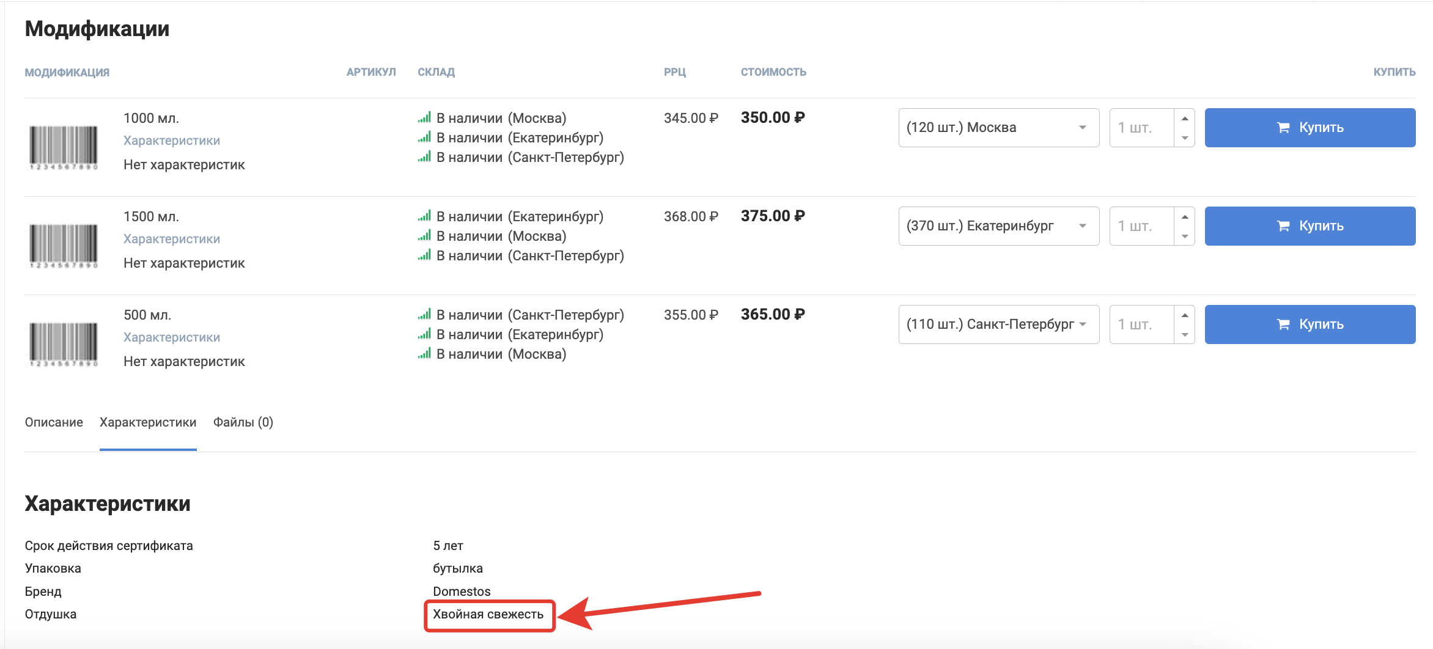Screen dimensions: 1433x649
Task: Click the quantity input field for 1000 мл.
Action: pyautogui.click(x=1141, y=128)
